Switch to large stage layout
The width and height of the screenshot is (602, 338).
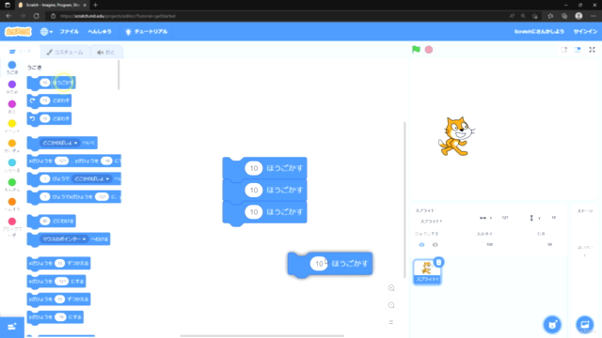tap(578, 50)
